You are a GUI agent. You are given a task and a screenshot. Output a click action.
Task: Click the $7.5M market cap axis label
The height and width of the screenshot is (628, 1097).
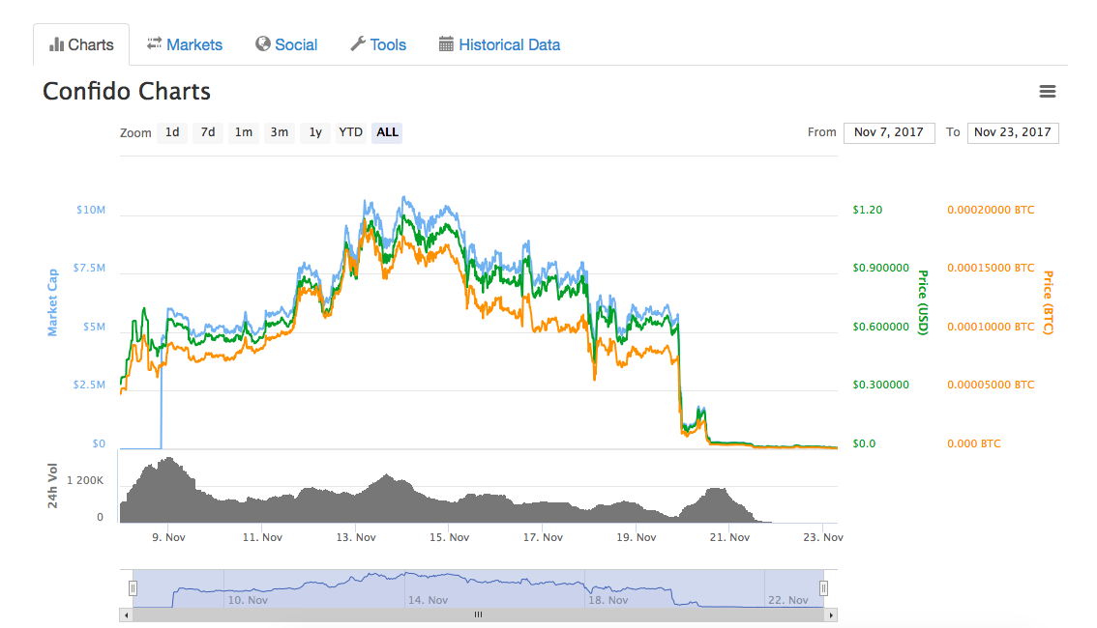89,268
